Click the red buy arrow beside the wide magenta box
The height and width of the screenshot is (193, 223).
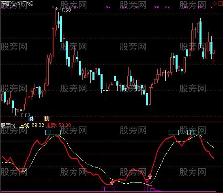(x=112, y=182)
